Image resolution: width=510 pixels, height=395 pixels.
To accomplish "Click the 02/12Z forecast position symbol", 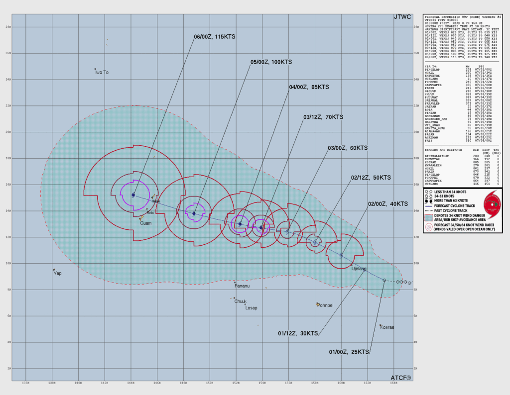I will (315, 242).
